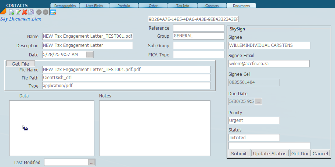Click the Update Status button
The height and width of the screenshot is (167, 335).
(x=270, y=153)
